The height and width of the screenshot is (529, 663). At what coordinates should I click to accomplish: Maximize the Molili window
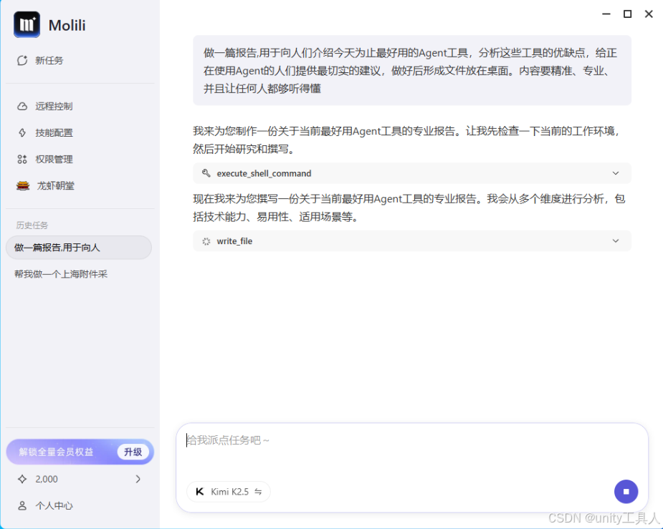point(627,14)
